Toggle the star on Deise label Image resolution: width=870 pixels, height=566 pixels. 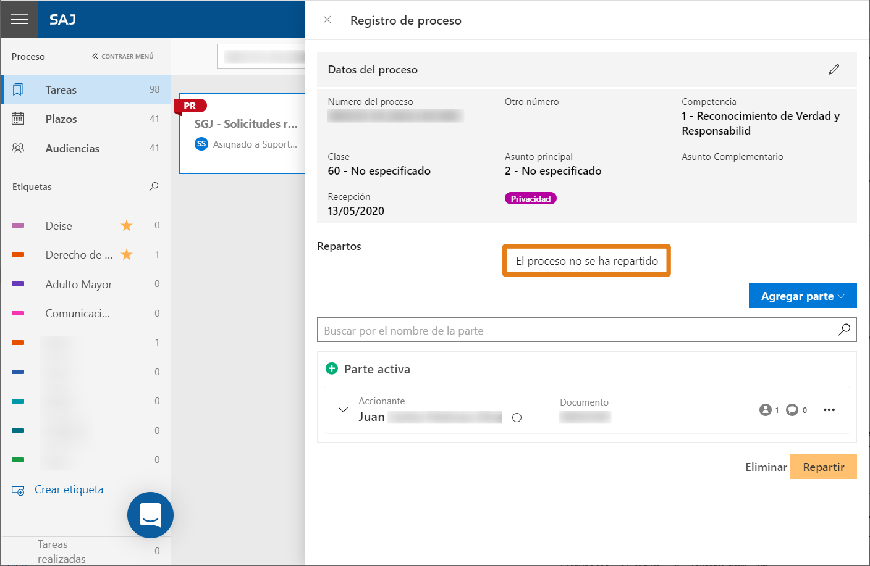(127, 225)
